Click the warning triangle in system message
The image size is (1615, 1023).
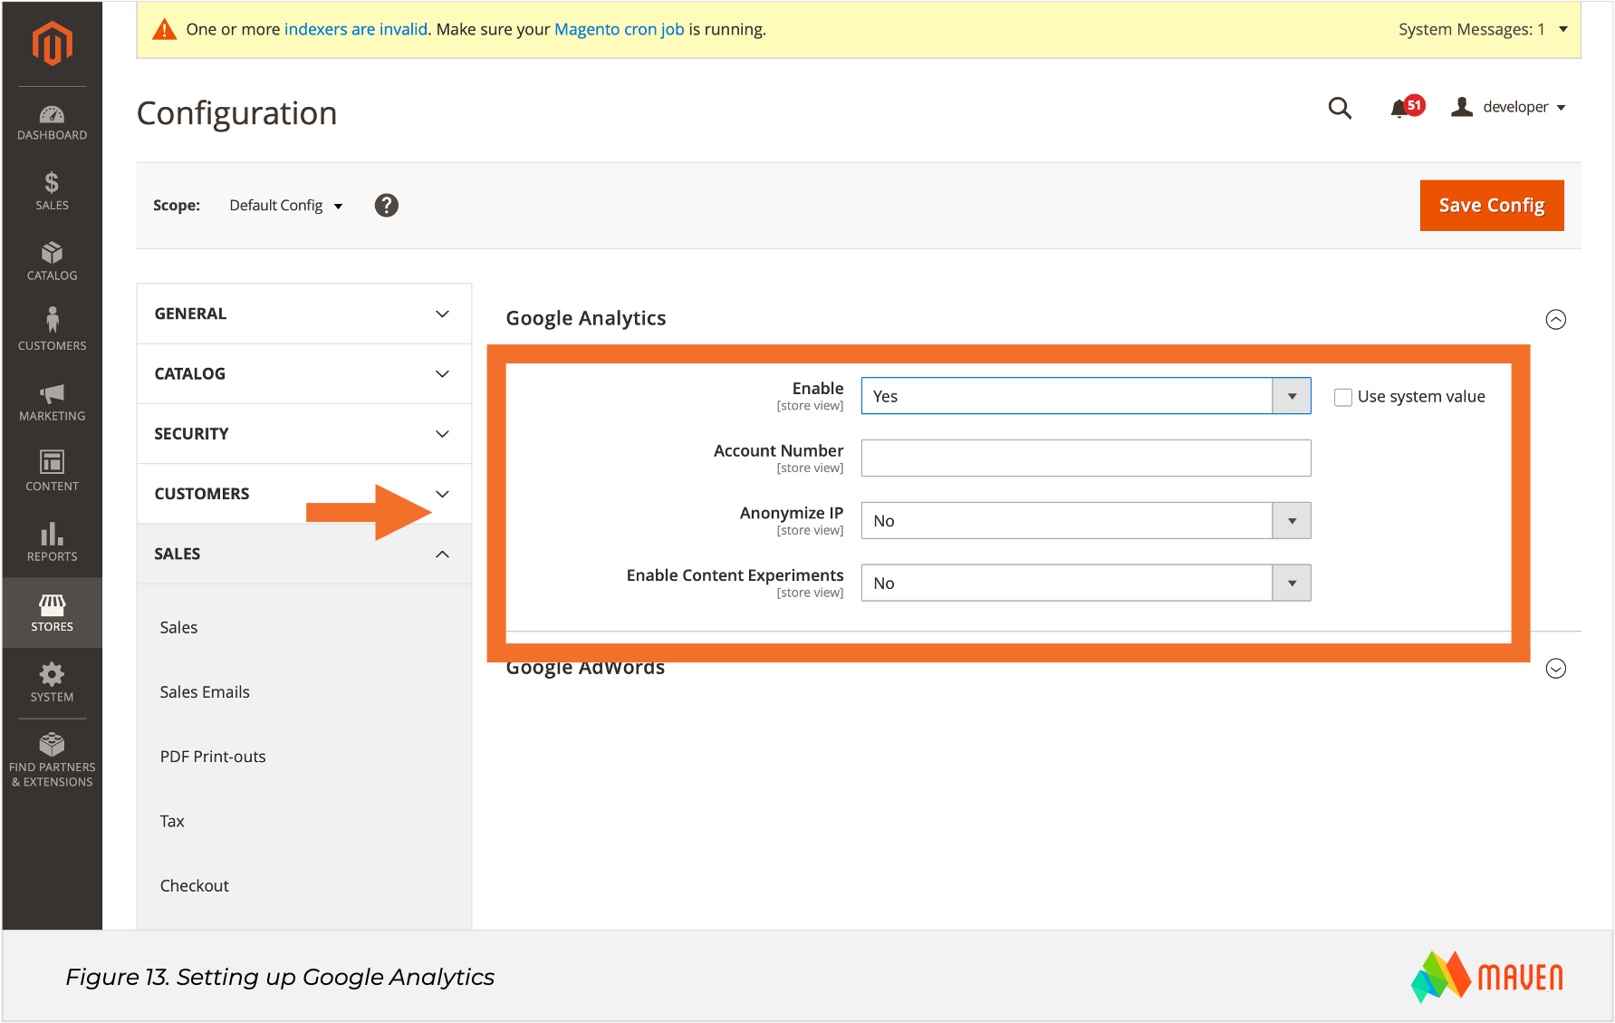(x=164, y=30)
